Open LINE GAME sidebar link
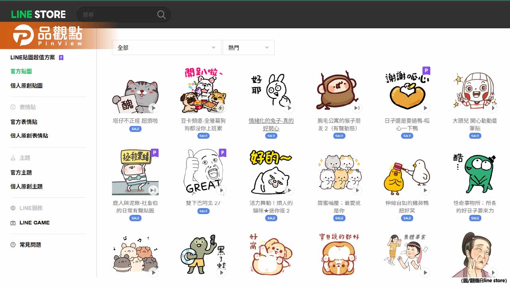The width and height of the screenshot is (510, 287). coord(35,223)
